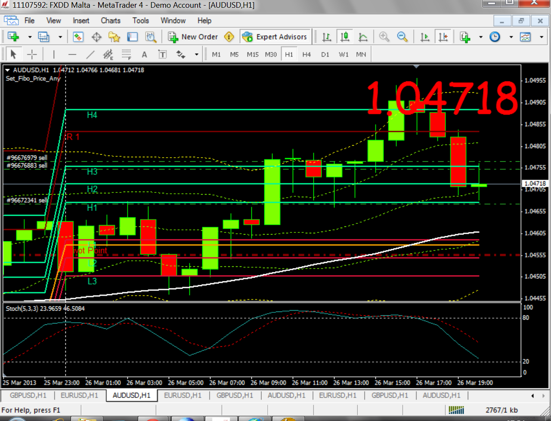551x421 pixels.
Task: Open the Periods clock icon
Action: pyautogui.click(x=495, y=37)
